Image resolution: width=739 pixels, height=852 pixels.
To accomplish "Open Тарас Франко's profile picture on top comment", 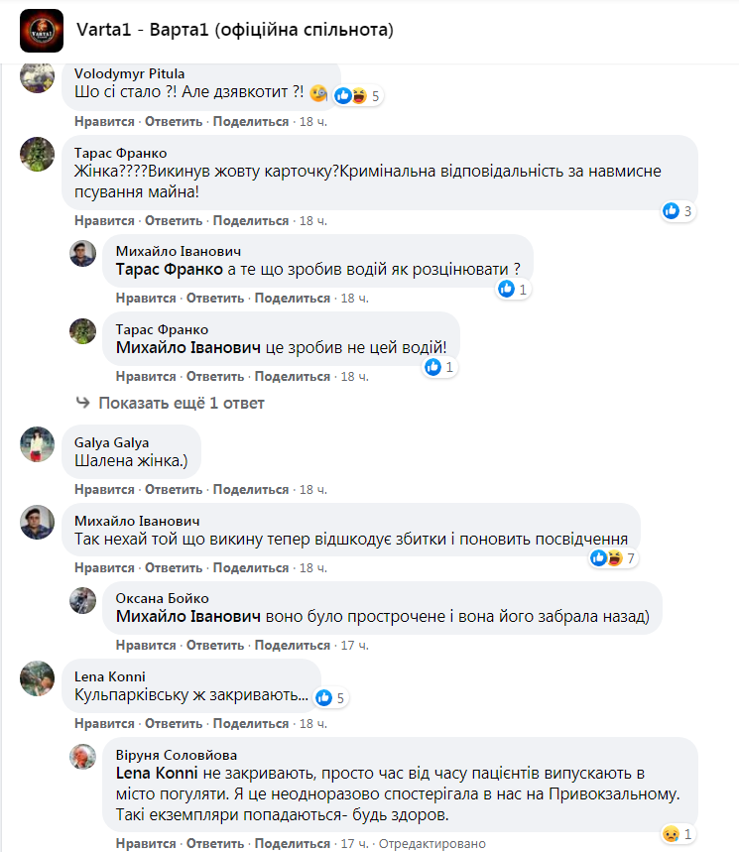I will coord(38,154).
